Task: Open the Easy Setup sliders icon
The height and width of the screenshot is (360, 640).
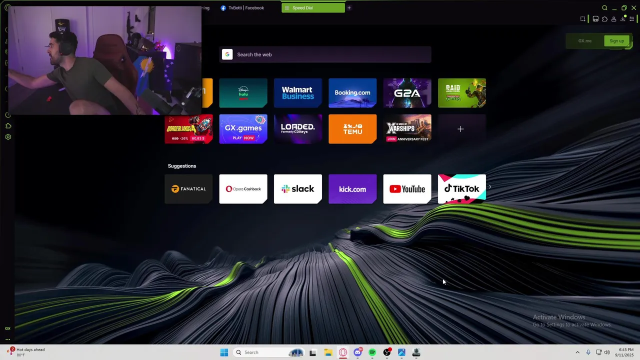Action: pos(632,19)
